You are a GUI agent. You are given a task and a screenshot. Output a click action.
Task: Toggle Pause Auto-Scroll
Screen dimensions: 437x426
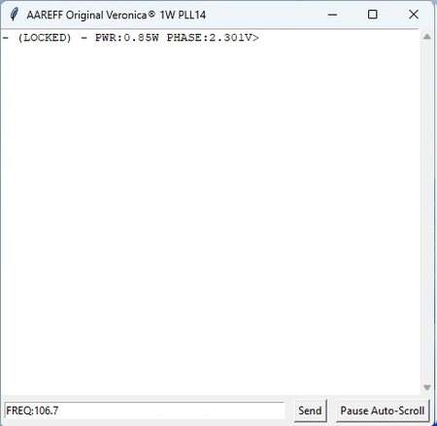click(x=383, y=410)
